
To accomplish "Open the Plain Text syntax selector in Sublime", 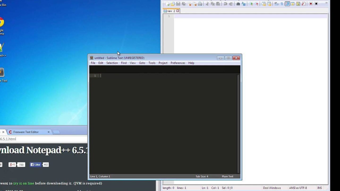I will [x=228, y=176].
